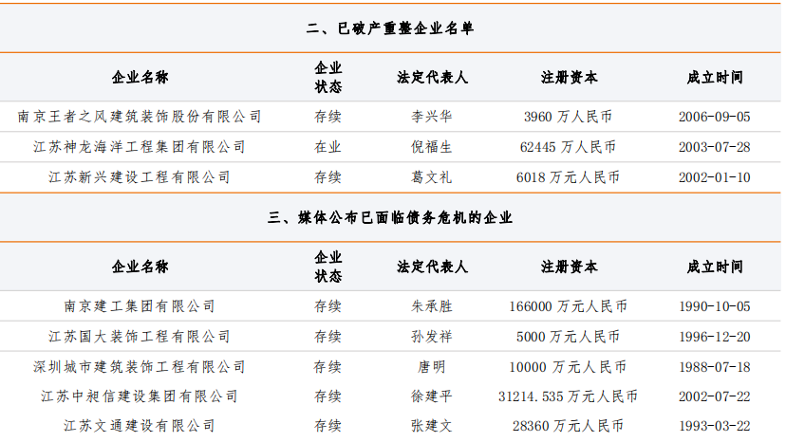Image resolution: width=786 pixels, height=442 pixels.
Task: Click '注册资本' header in the debt crisis table
Action: (x=569, y=267)
